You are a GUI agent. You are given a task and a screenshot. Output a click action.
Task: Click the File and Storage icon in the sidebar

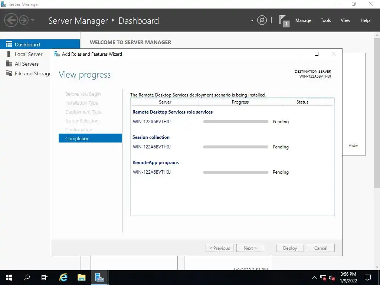pyautogui.click(x=9, y=73)
